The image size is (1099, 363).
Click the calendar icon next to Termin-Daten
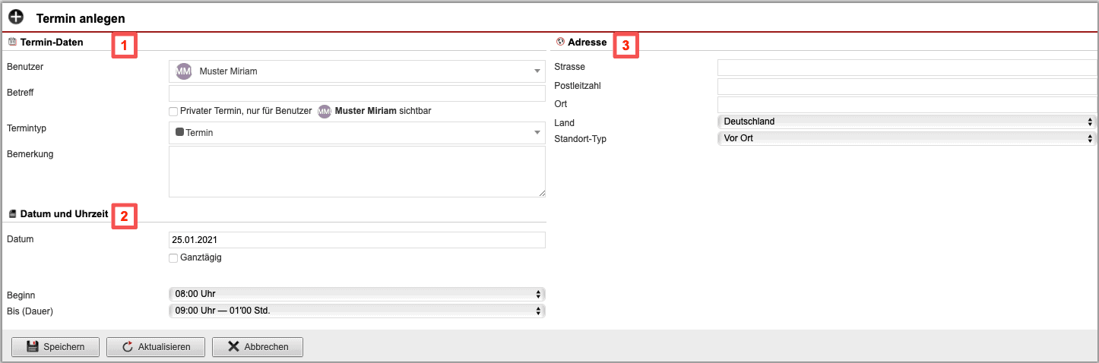(12, 43)
